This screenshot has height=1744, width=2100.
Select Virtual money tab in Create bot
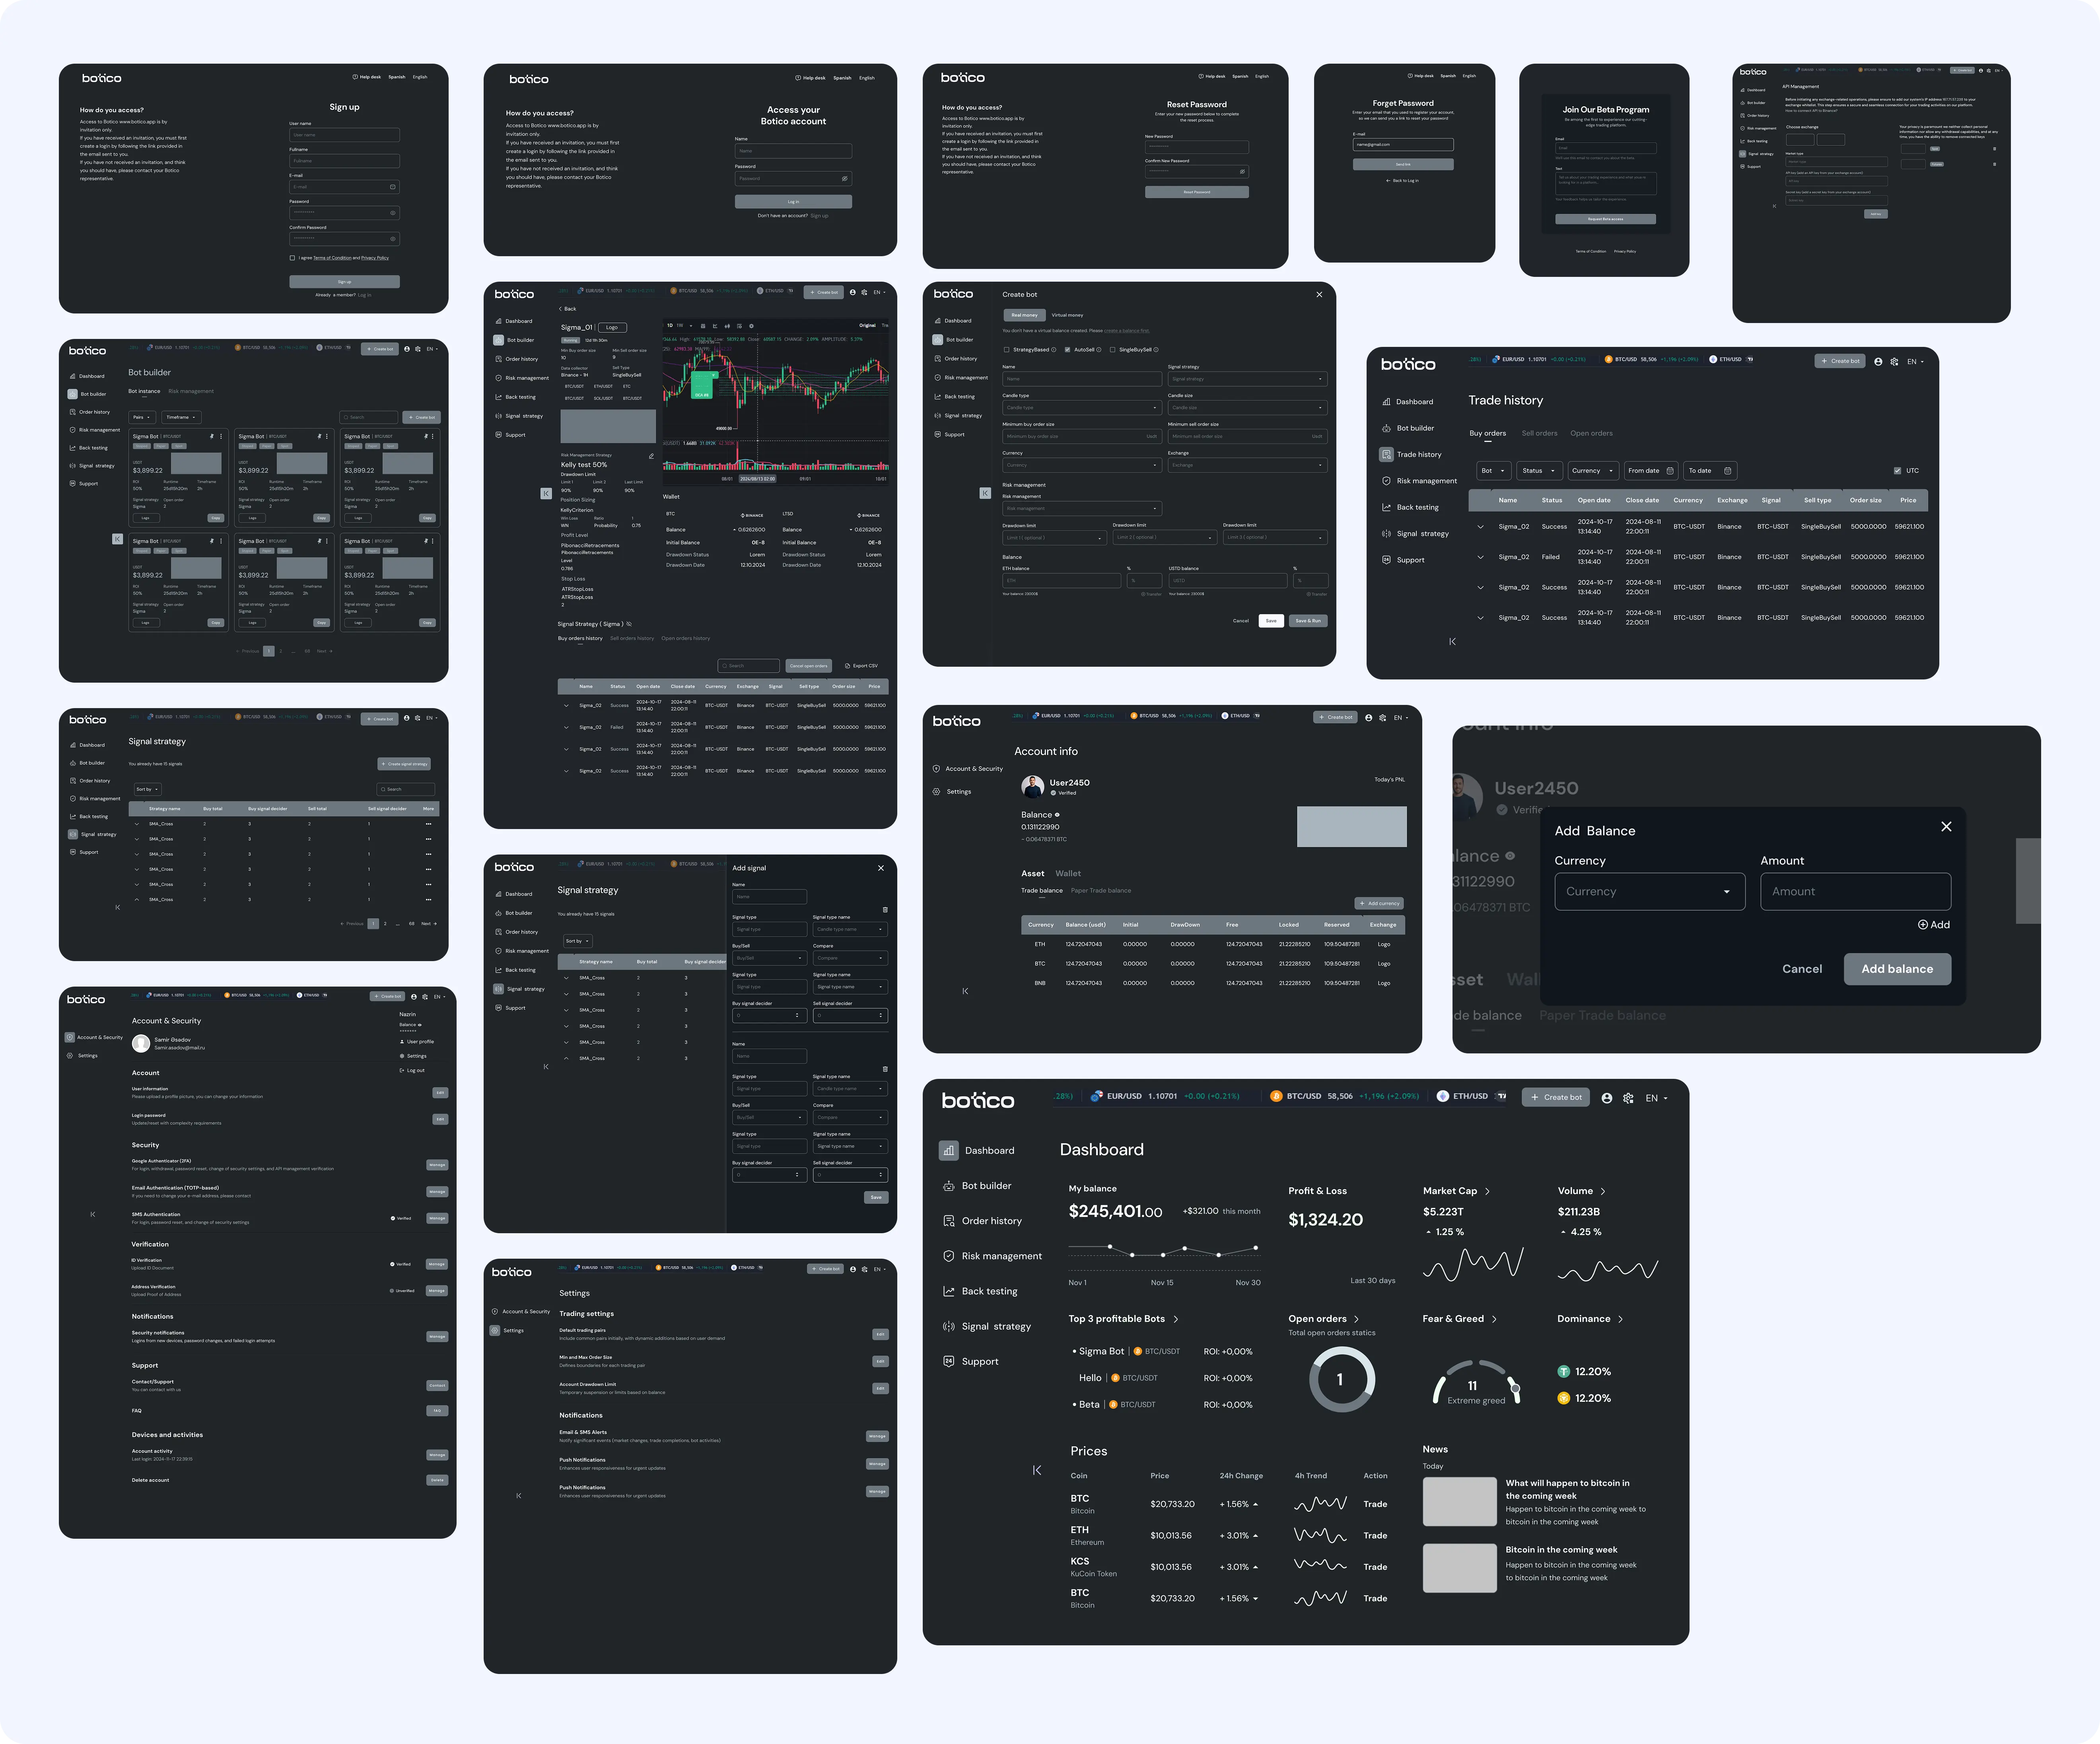(x=1067, y=315)
